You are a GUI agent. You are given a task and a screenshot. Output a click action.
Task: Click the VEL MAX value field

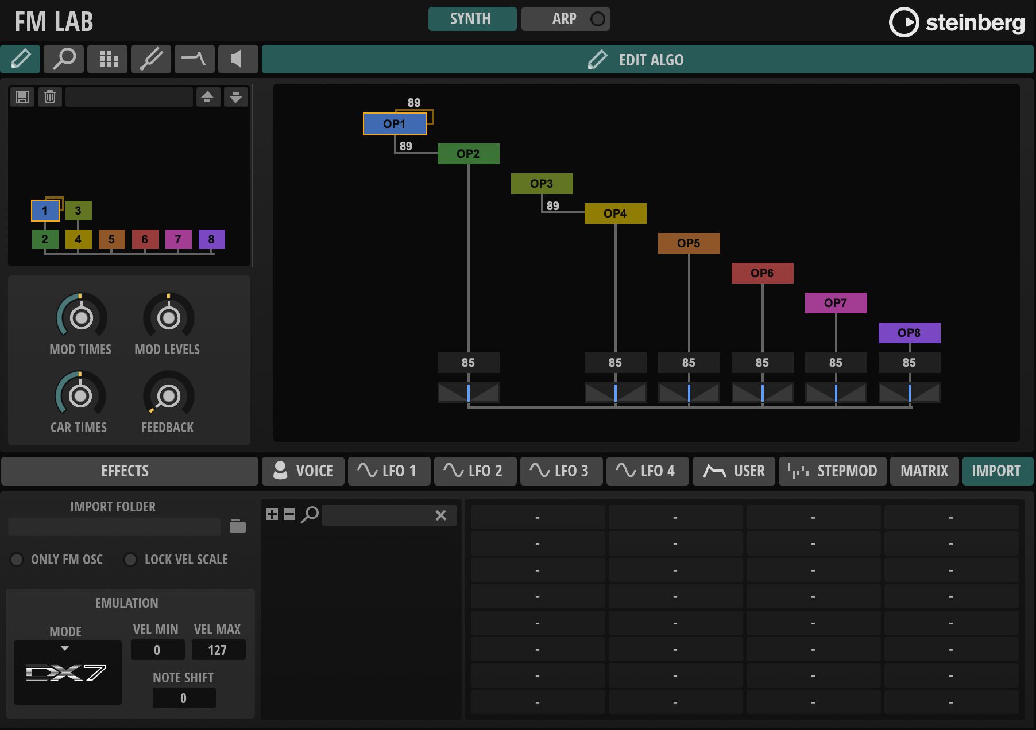click(x=218, y=650)
